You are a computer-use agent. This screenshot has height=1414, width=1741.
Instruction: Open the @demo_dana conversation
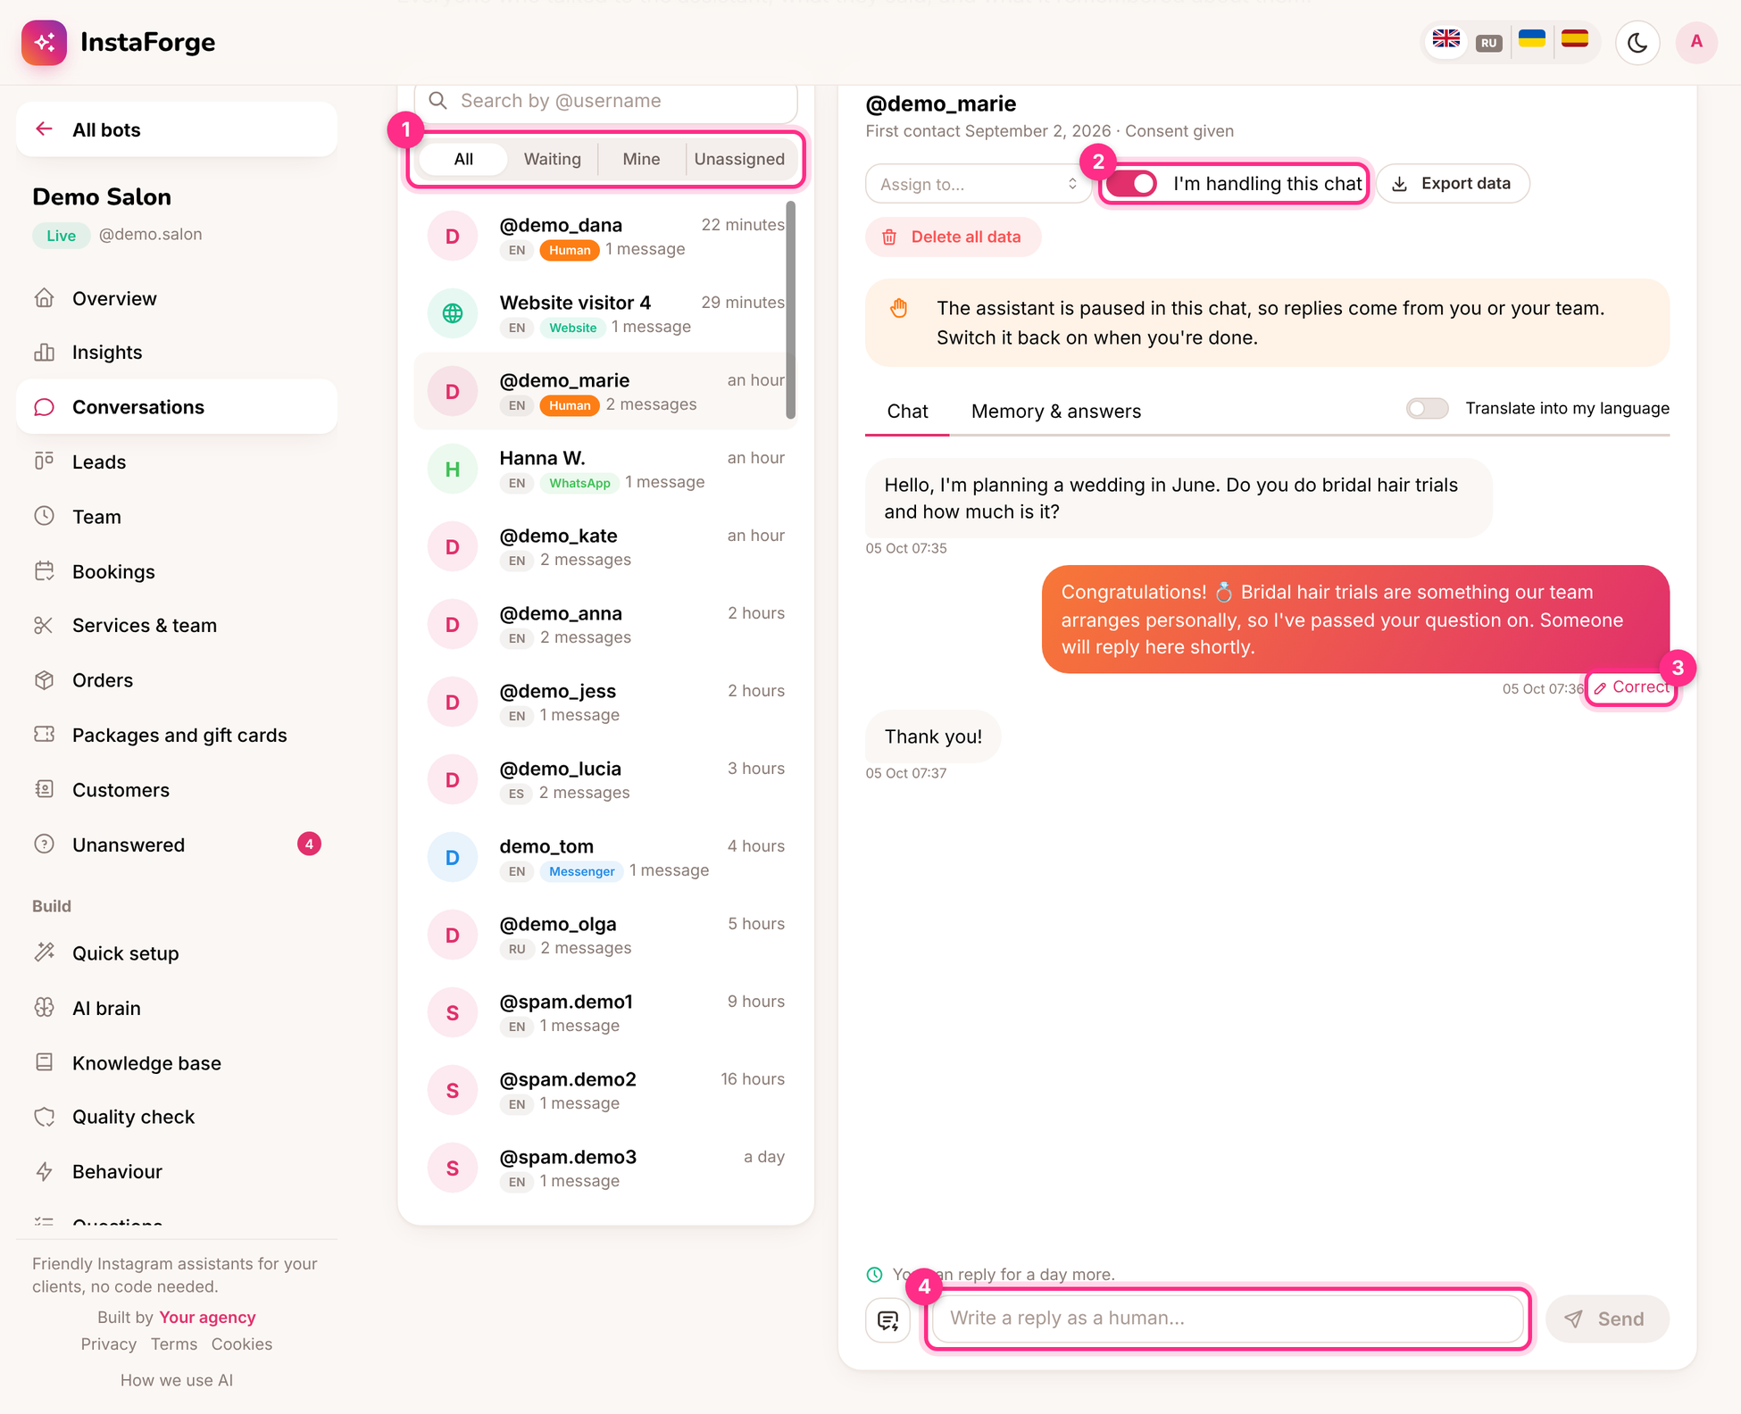(x=604, y=236)
